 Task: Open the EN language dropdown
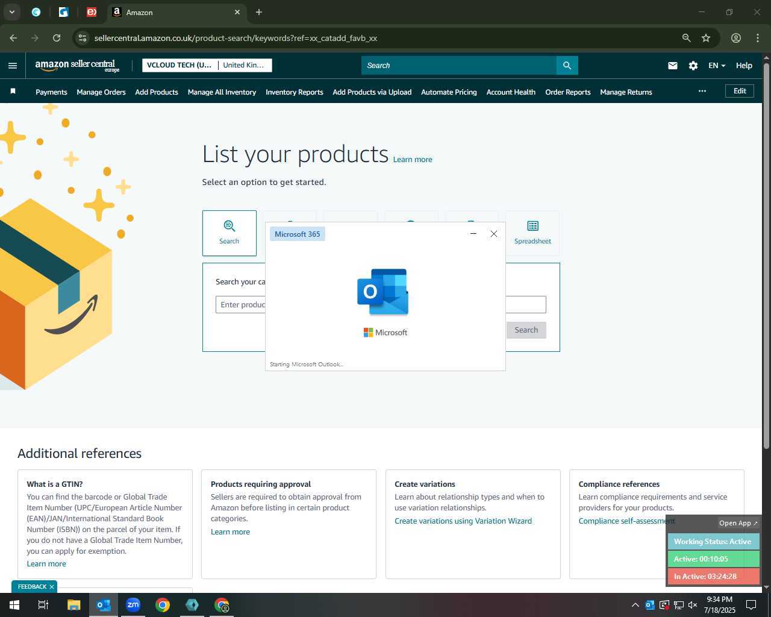tap(717, 66)
